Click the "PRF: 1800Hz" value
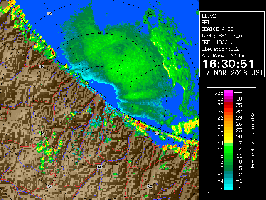 point(217,42)
